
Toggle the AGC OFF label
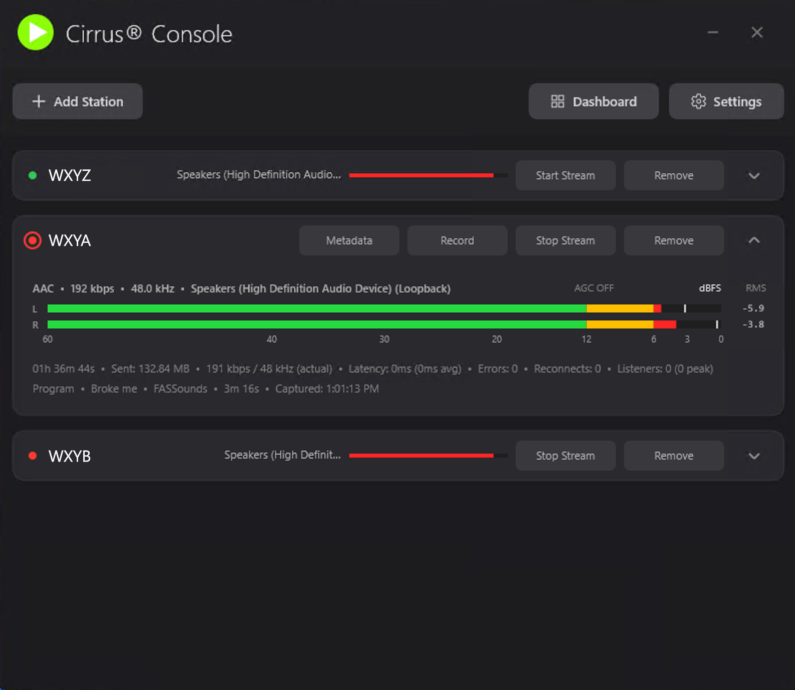[594, 288]
